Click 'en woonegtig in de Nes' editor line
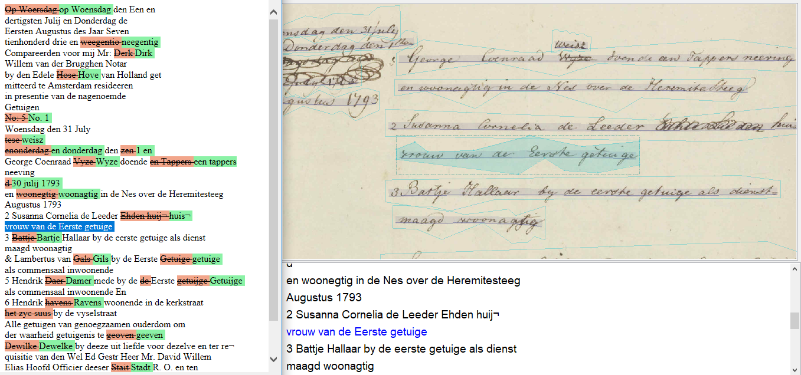The height and width of the screenshot is (375, 801). (x=403, y=281)
